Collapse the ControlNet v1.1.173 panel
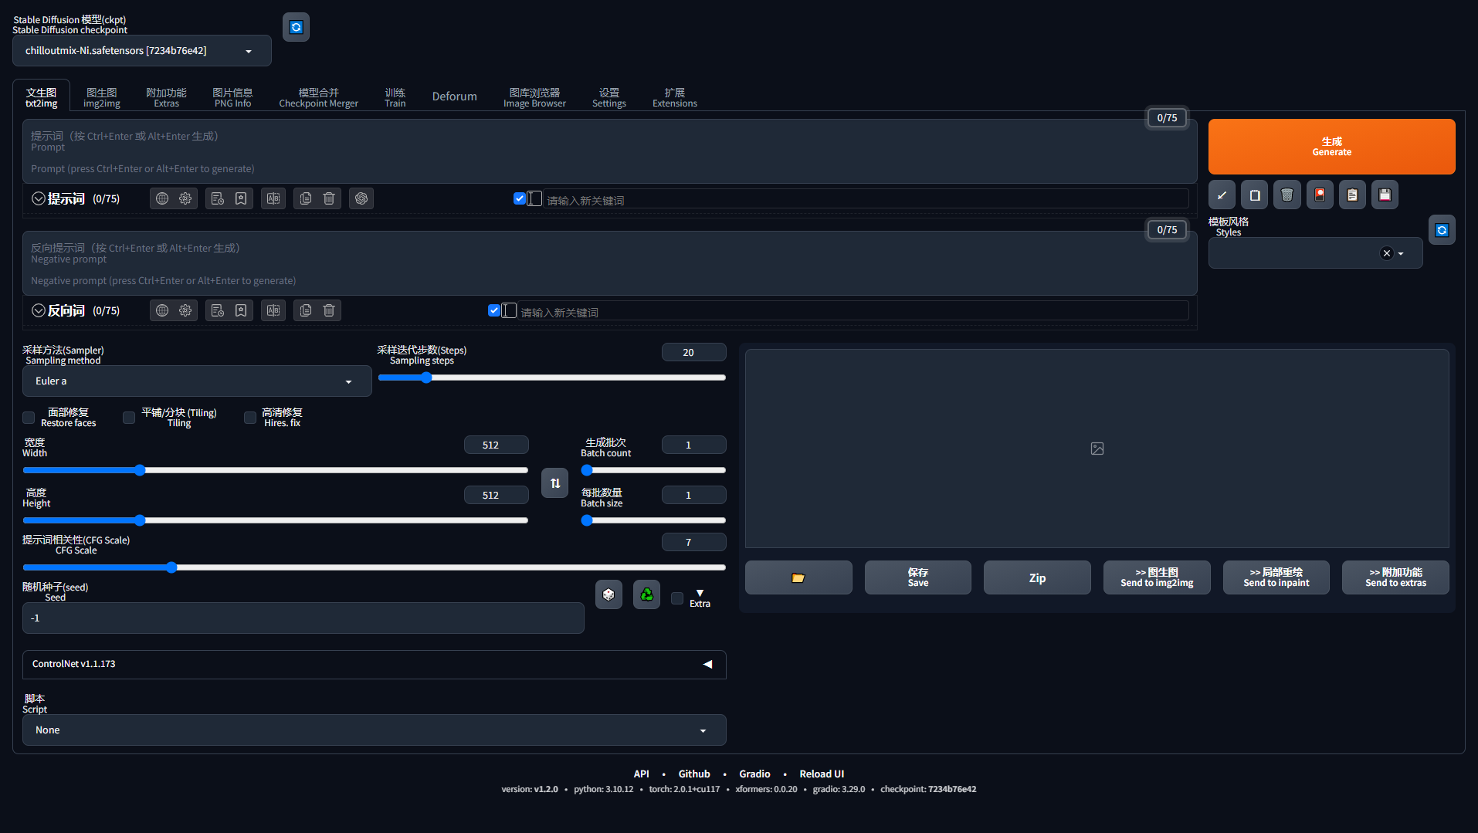 (x=707, y=664)
